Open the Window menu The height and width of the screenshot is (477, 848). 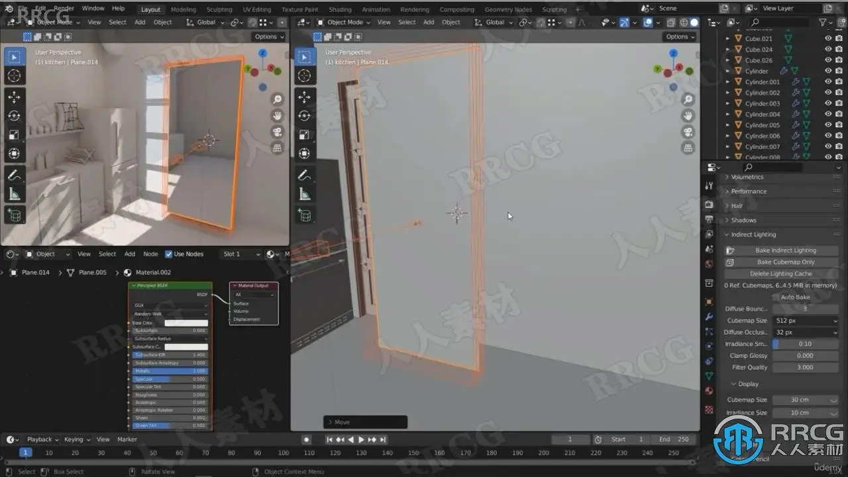point(93,9)
